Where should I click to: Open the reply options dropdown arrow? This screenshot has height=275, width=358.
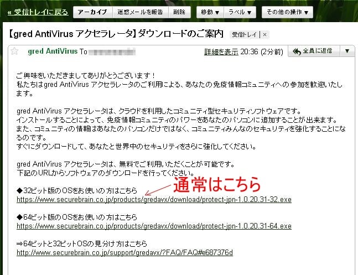347,51
